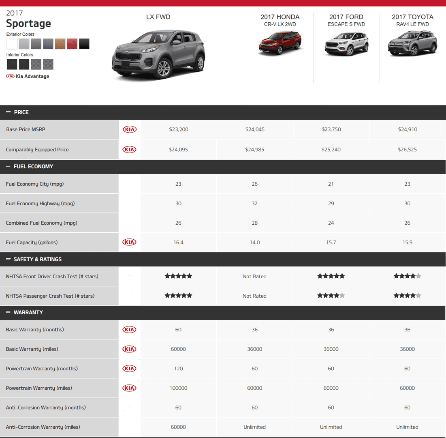Choose the bronze exterior color swatch
This screenshot has height=438, width=446.
coord(60,44)
